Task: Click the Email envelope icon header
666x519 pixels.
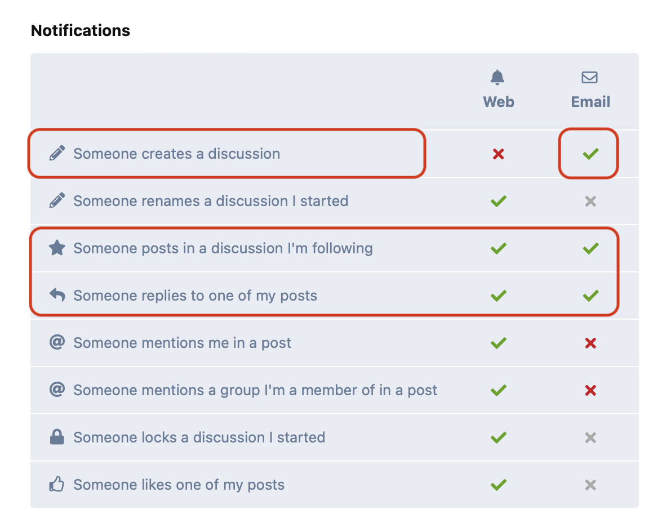Action: coord(589,78)
